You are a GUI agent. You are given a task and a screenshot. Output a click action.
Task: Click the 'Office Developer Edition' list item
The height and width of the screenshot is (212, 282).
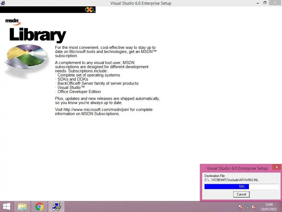pyautogui.click(x=79, y=92)
